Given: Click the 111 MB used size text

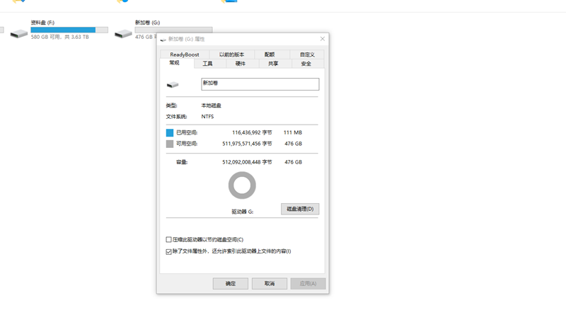Looking at the screenshot, I should click(293, 132).
